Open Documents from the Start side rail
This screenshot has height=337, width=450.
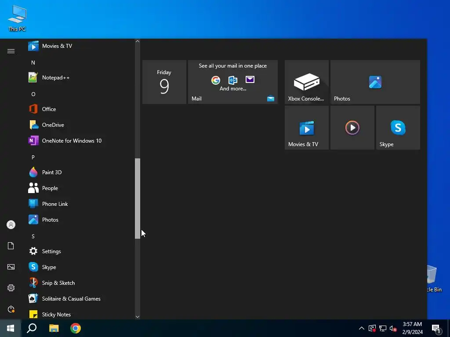tap(11, 246)
